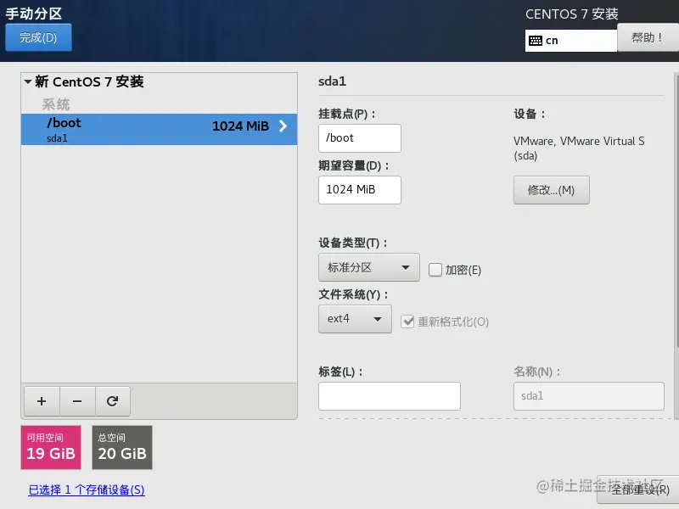Click the cn keyboard layout selector

(x=570, y=41)
